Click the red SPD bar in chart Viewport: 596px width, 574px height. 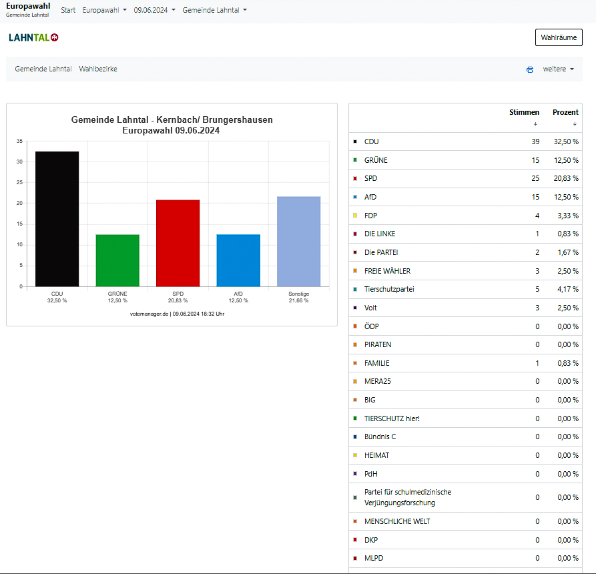coord(178,243)
